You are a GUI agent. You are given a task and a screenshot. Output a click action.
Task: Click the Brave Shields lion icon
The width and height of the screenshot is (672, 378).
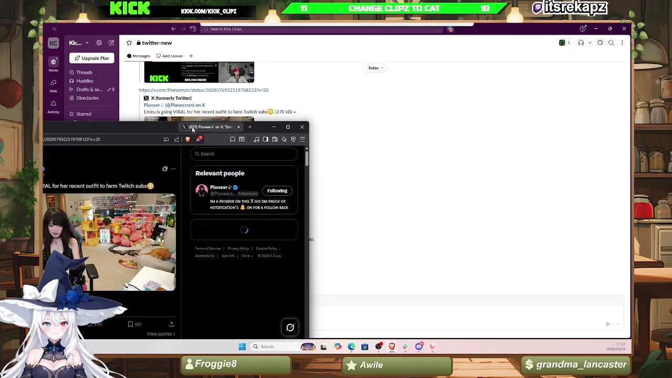coord(188,139)
